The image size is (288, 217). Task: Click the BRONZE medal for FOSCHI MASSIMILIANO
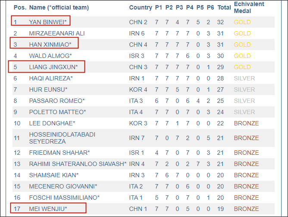click(x=246, y=198)
